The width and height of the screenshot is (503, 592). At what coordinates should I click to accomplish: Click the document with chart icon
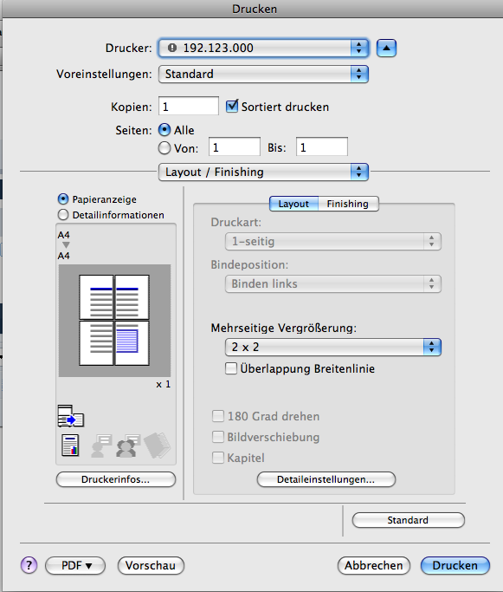(x=70, y=446)
